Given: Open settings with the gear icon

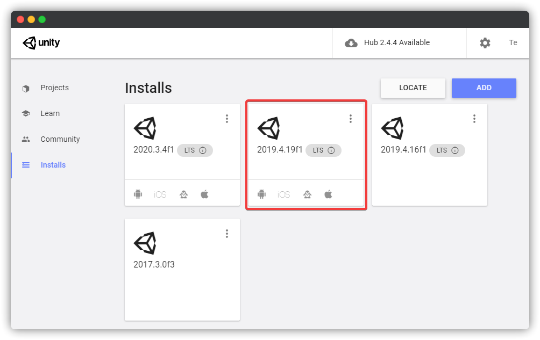Looking at the screenshot, I should (x=485, y=43).
